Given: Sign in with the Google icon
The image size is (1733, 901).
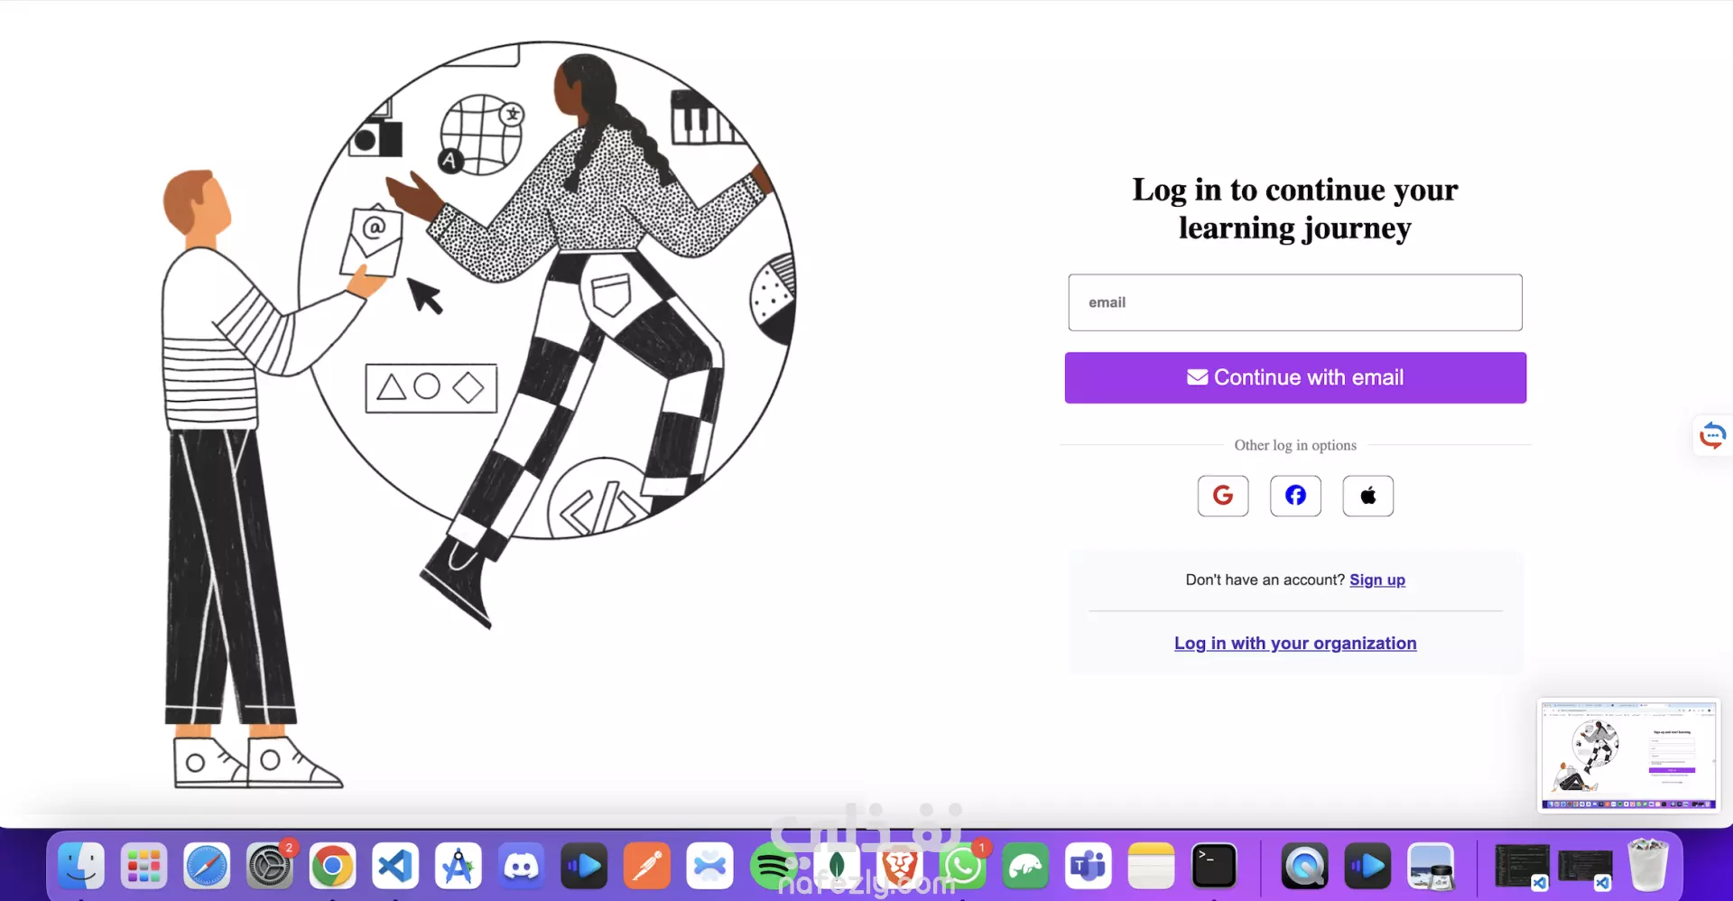Looking at the screenshot, I should (1223, 496).
